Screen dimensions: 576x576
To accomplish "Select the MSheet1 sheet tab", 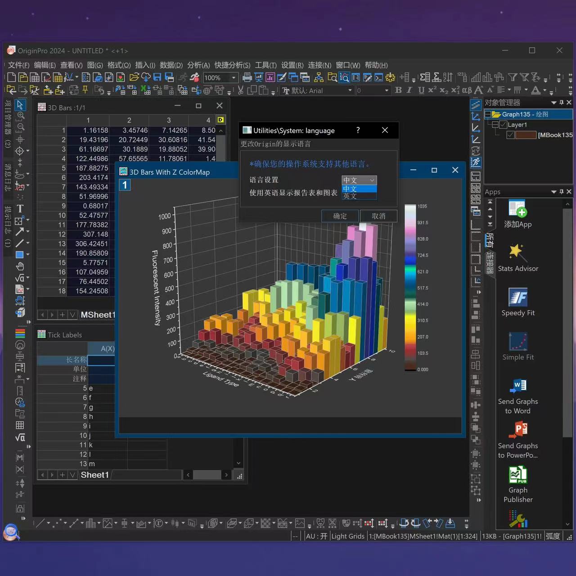I will (98, 315).
